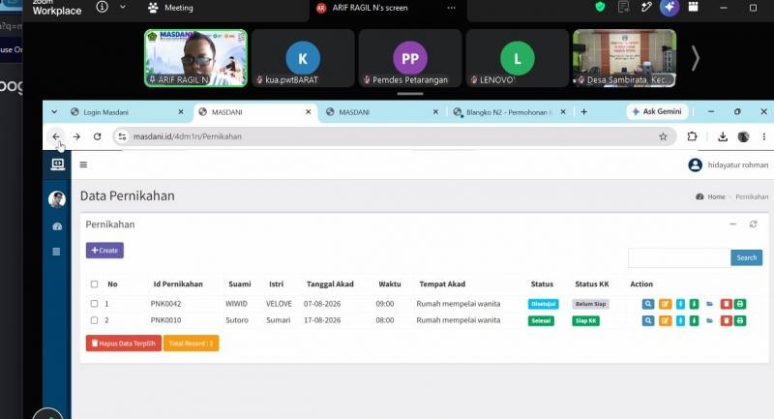Open the orange edit icon for row PNK0010

point(665,321)
